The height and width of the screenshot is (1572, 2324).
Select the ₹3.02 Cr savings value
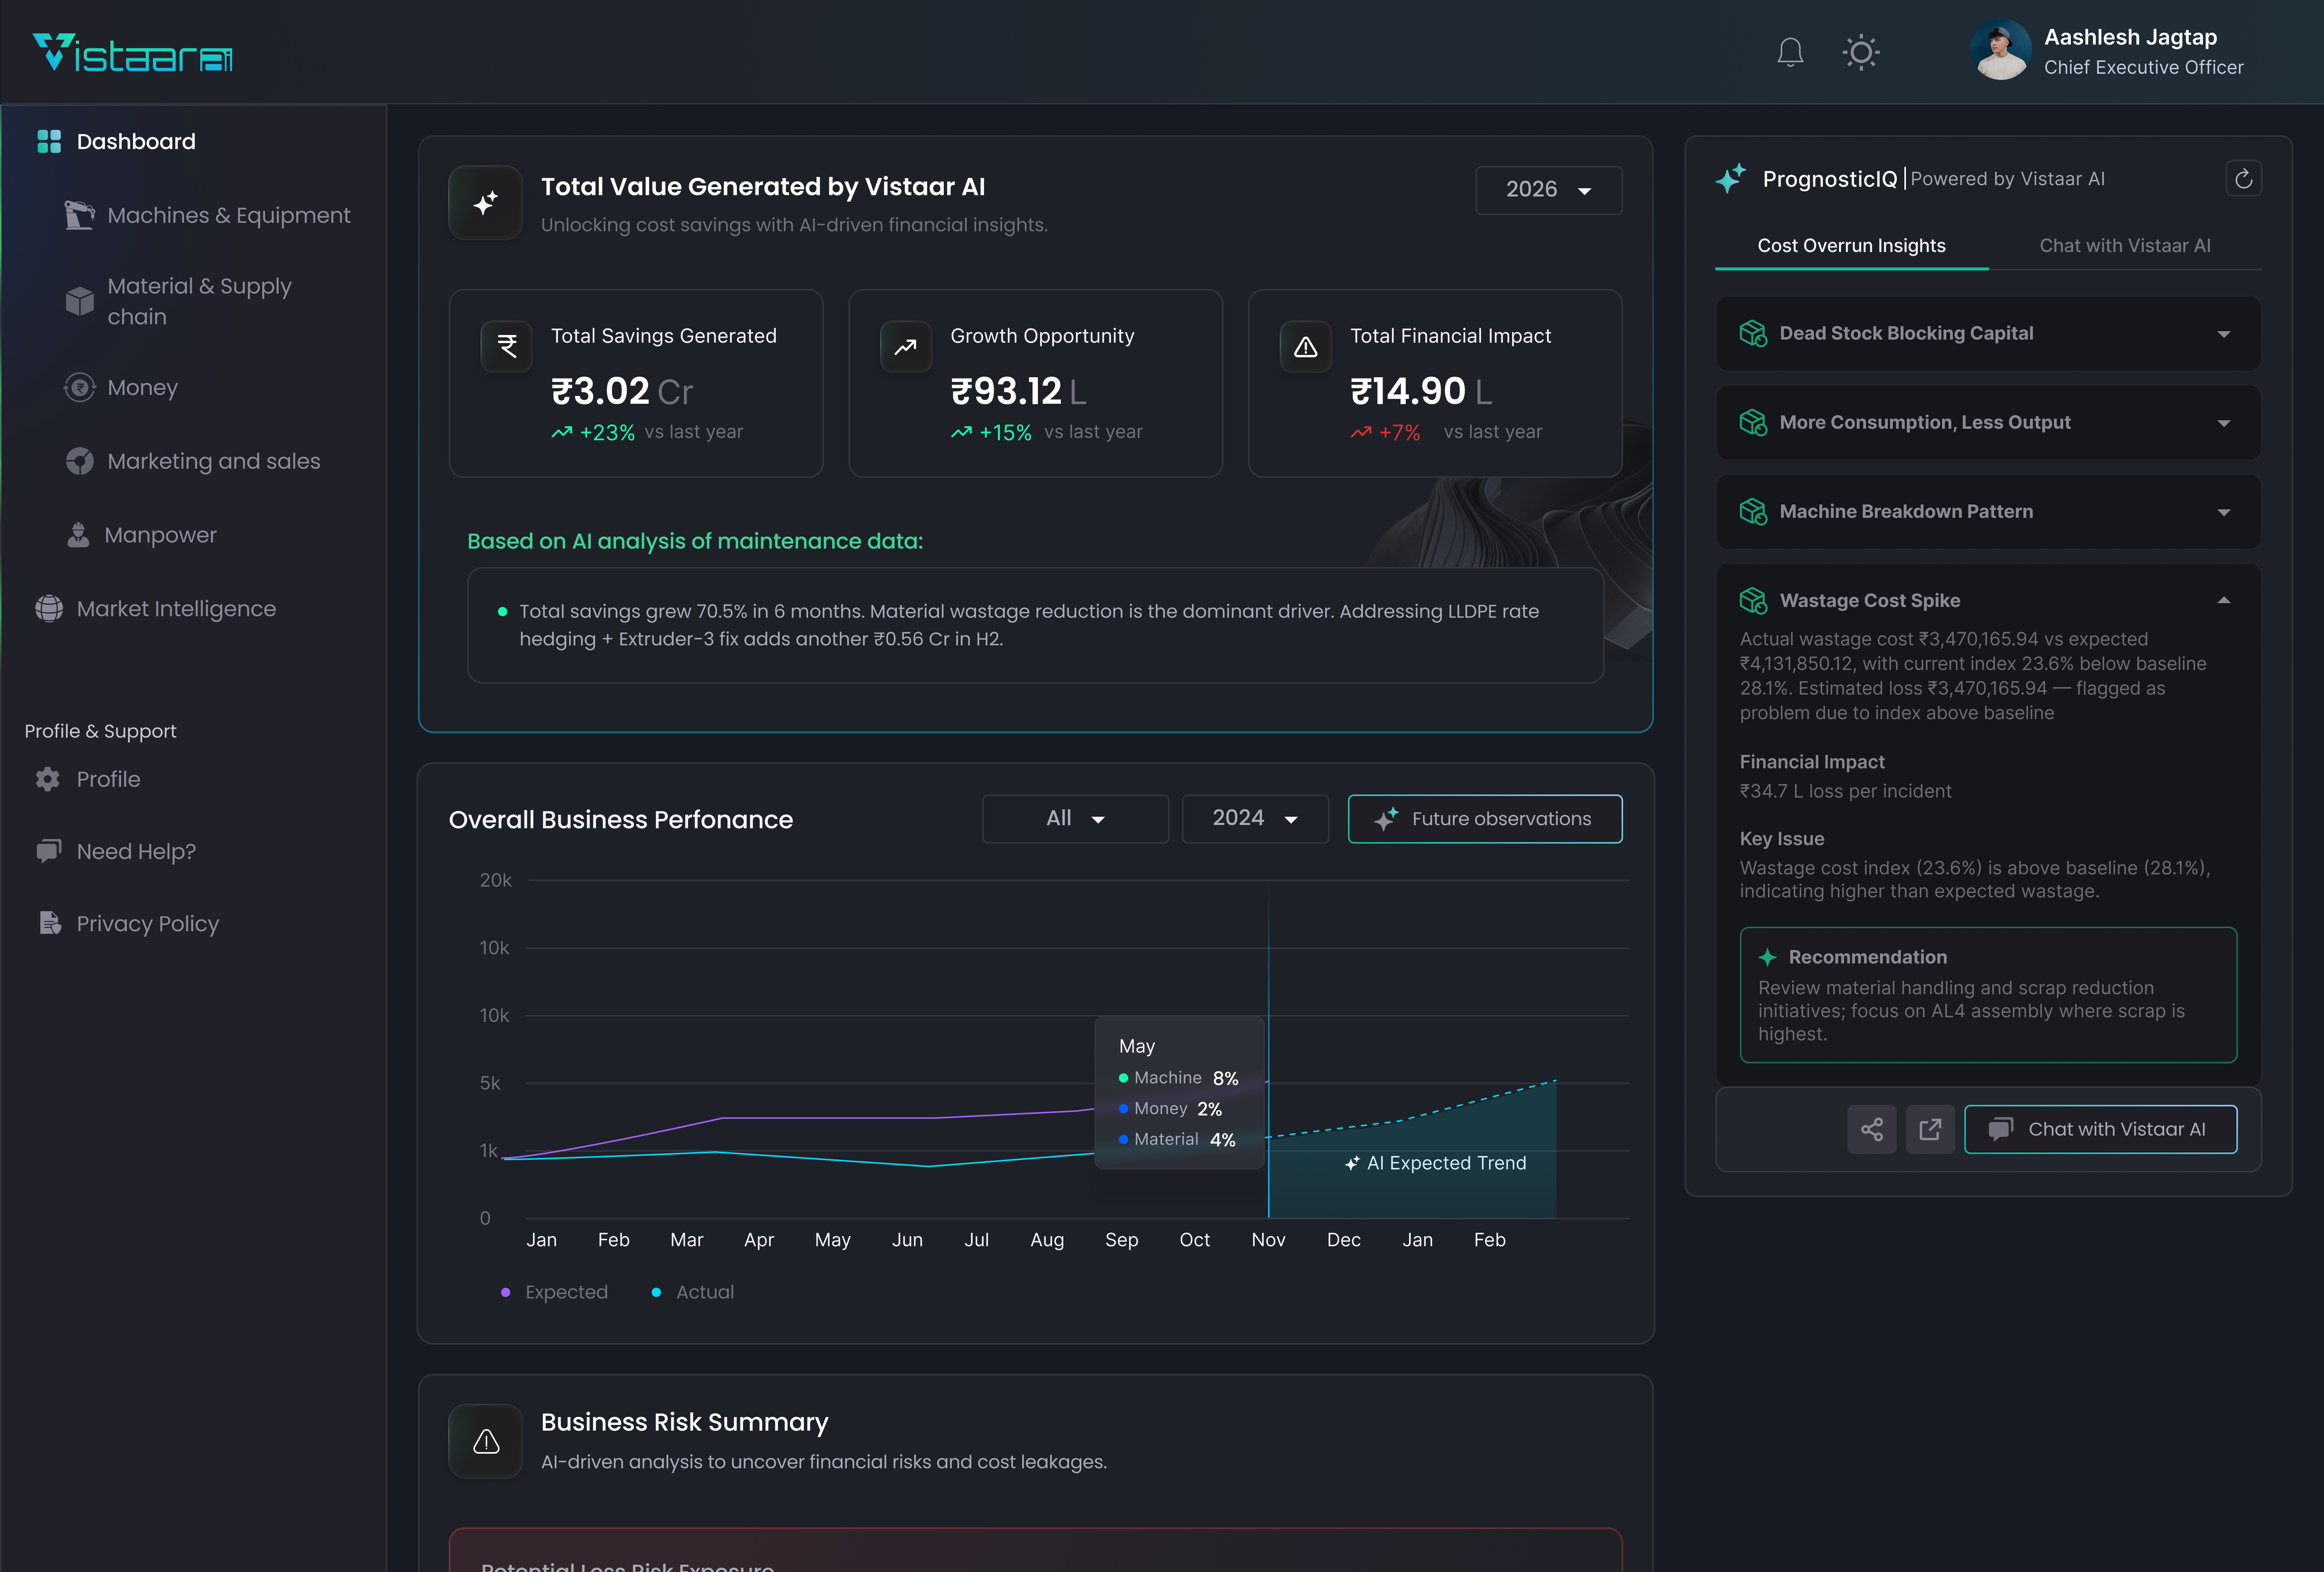[622, 391]
